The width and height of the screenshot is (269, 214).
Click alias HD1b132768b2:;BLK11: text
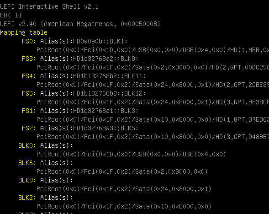tap(109, 76)
